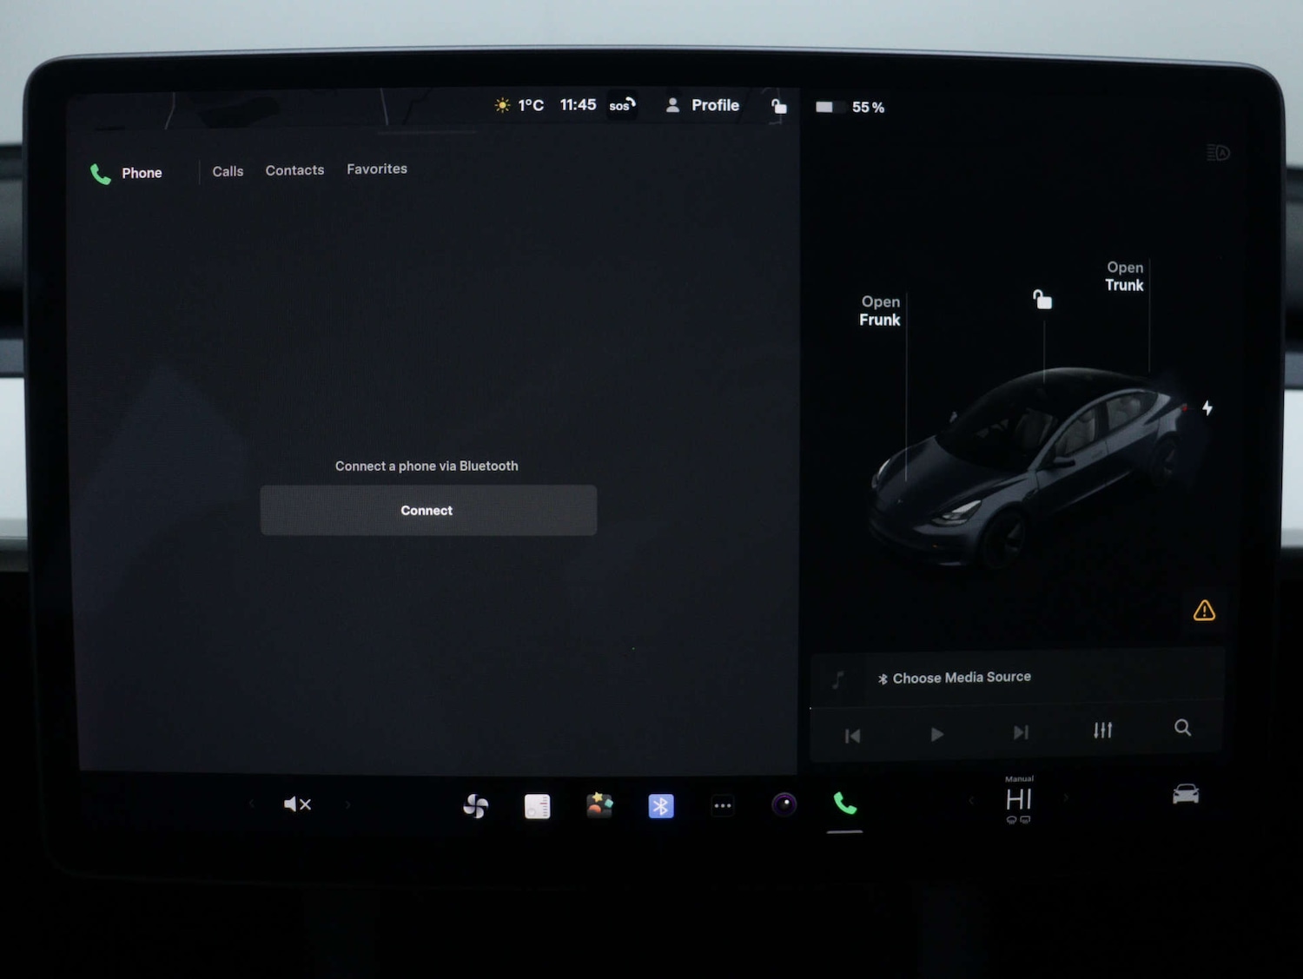Open the Profile dropdown
Image resolution: width=1303 pixels, height=979 pixels.
pos(703,105)
